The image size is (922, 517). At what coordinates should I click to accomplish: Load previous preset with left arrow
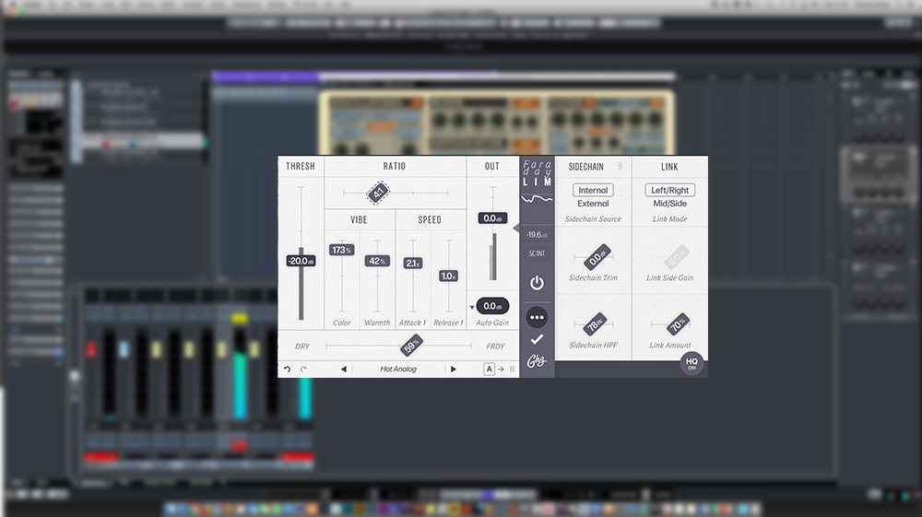point(343,369)
